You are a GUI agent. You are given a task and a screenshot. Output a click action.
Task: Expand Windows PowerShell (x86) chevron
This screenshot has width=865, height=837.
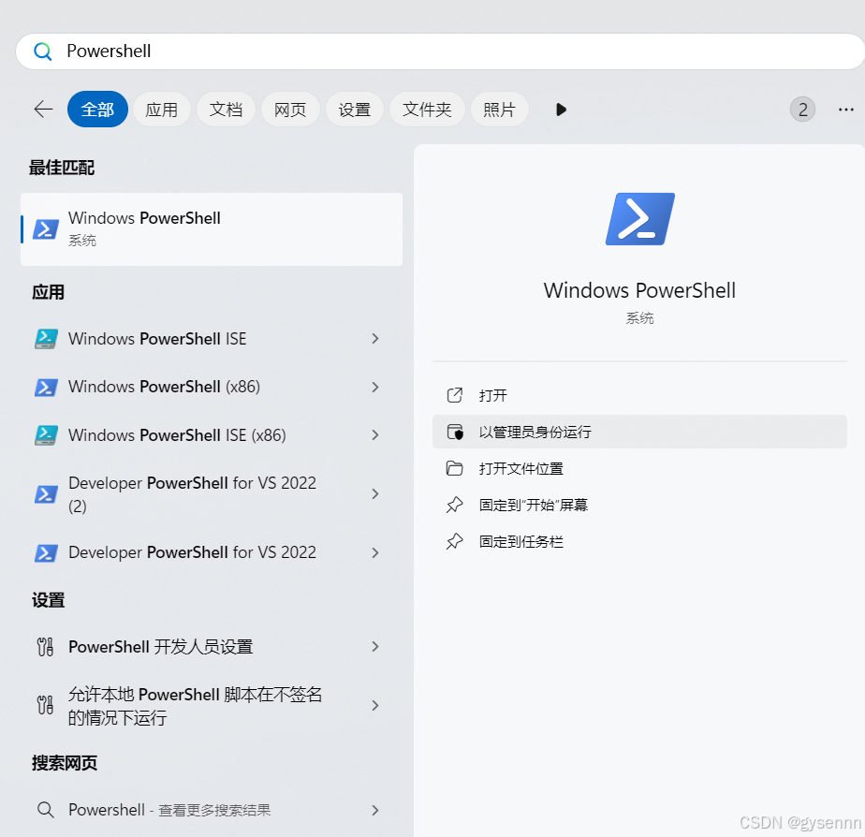[x=375, y=388]
